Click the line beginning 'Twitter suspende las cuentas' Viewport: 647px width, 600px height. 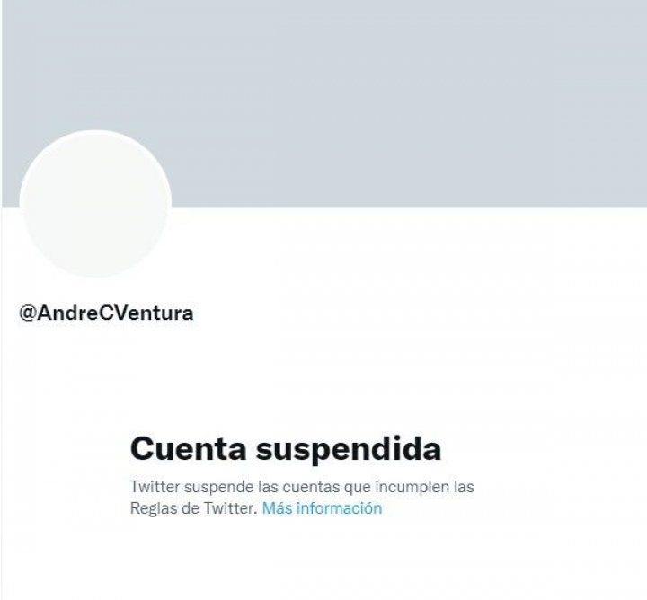tap(302, 487)
